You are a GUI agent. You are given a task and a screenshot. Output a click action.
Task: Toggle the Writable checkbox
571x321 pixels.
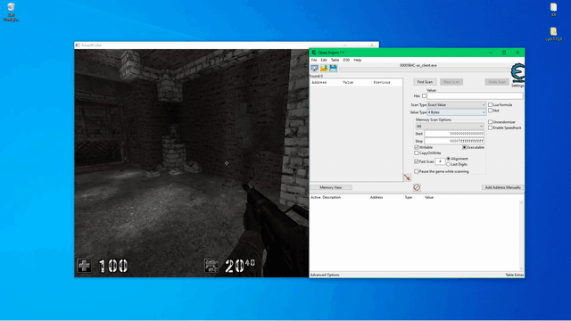417,147
